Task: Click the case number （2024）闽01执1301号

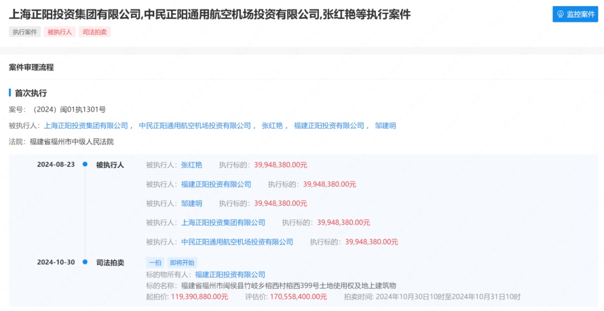Action: [x=68, y=109]
